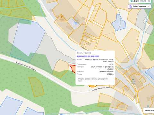Click the 'Земельна ділянка' popup heading

click(x=84, y=53)
